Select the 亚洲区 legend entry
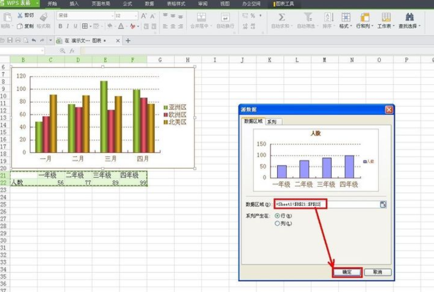 (x=175, y=107)
